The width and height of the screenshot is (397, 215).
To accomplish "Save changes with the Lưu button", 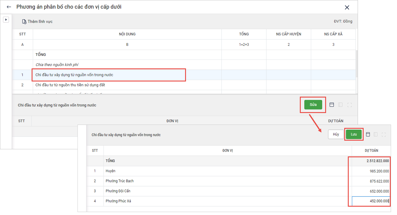I will (353, 134).
